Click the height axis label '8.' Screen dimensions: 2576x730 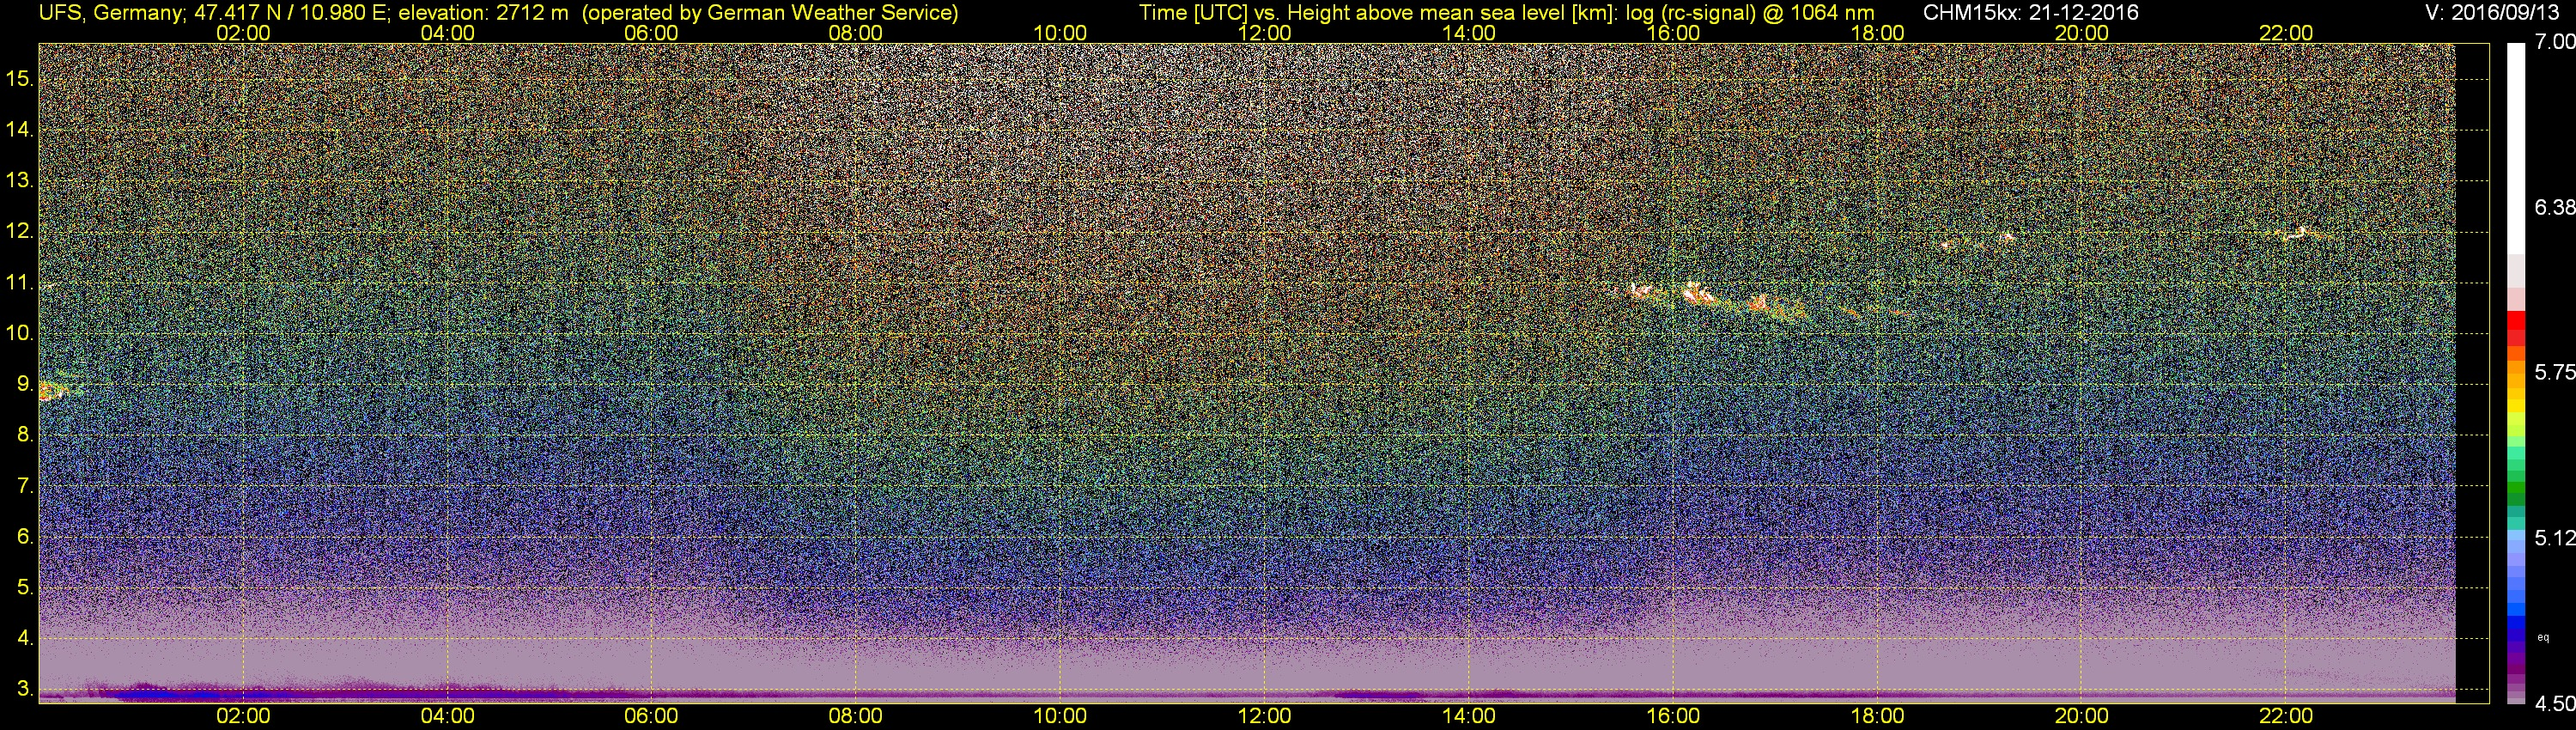(x=25, y=435)
